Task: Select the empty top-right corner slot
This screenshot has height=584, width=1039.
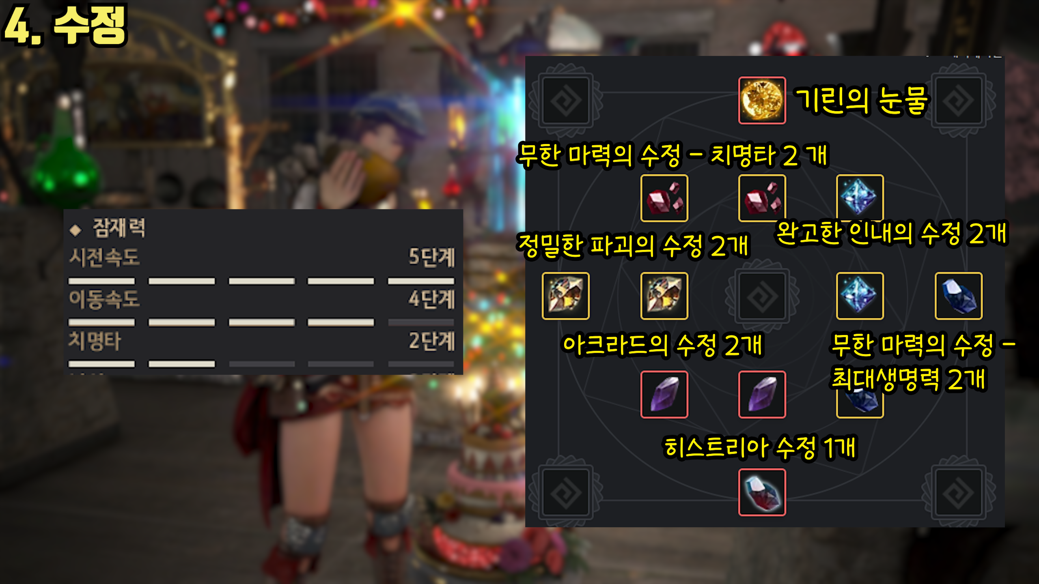Action: tap(959, 100)
